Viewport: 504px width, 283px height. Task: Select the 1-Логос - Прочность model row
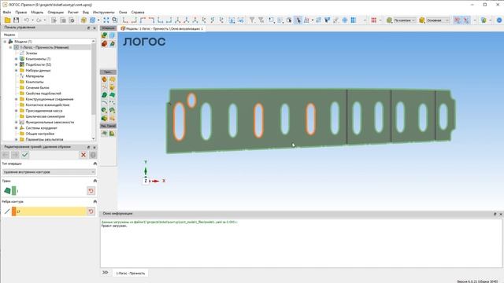click(x=44, y=47)
